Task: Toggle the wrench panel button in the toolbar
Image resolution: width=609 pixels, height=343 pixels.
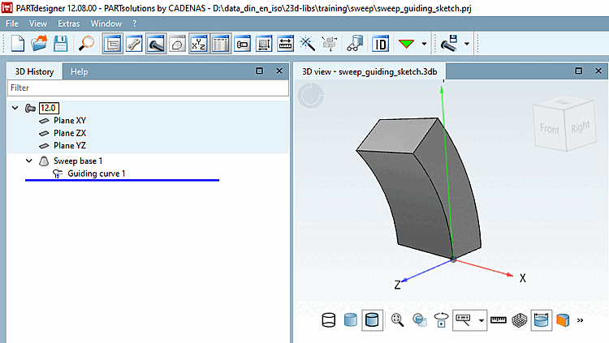Action: [134, 44]
